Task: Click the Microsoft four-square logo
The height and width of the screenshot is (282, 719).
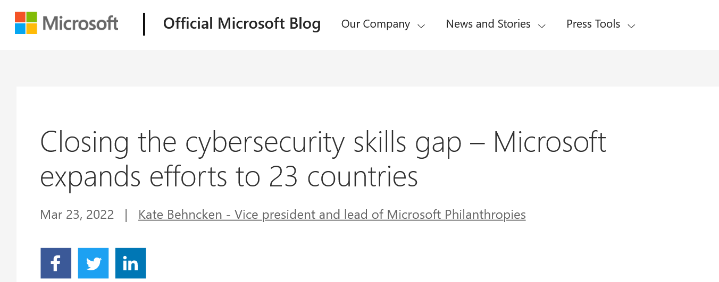Action: (26, 23)
